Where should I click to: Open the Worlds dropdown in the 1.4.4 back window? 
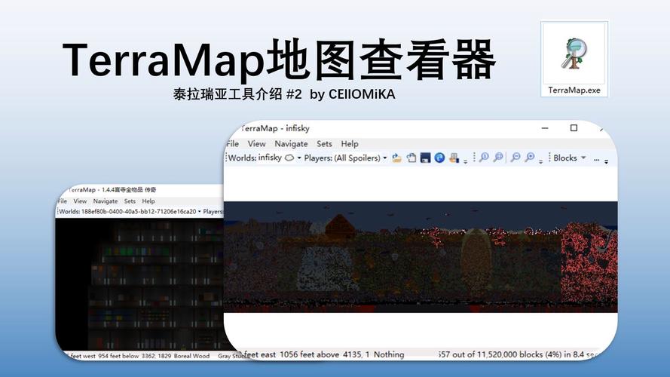[x=199, y=211]
